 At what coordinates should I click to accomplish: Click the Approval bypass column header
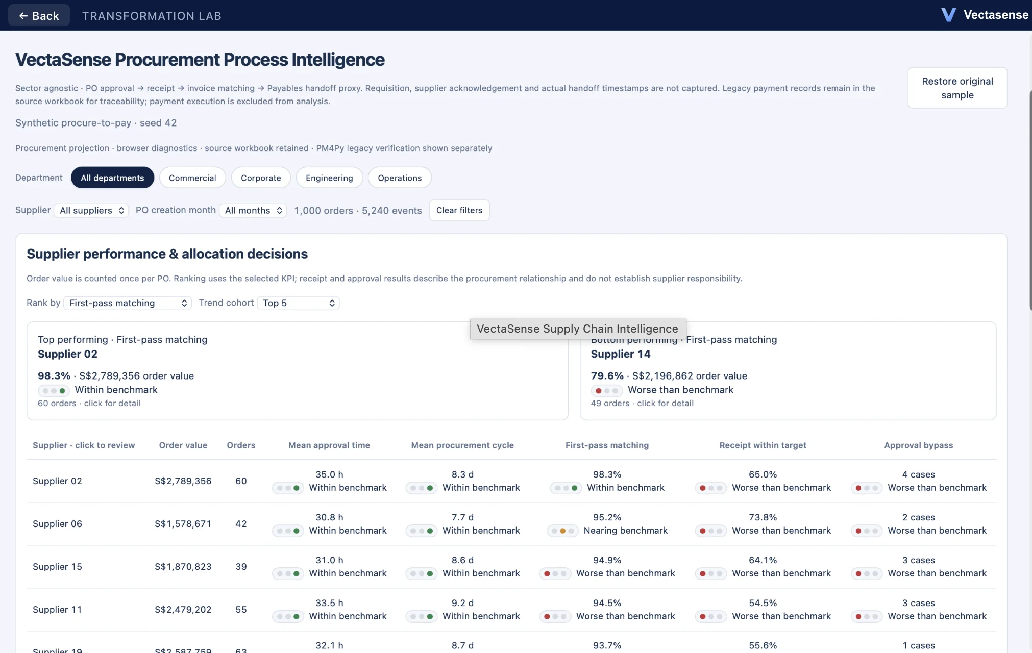pos(918,445)
